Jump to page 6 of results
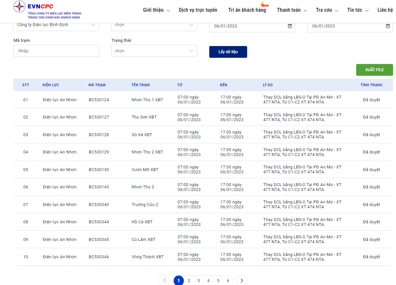396x285 pixels. click(228, 280)
